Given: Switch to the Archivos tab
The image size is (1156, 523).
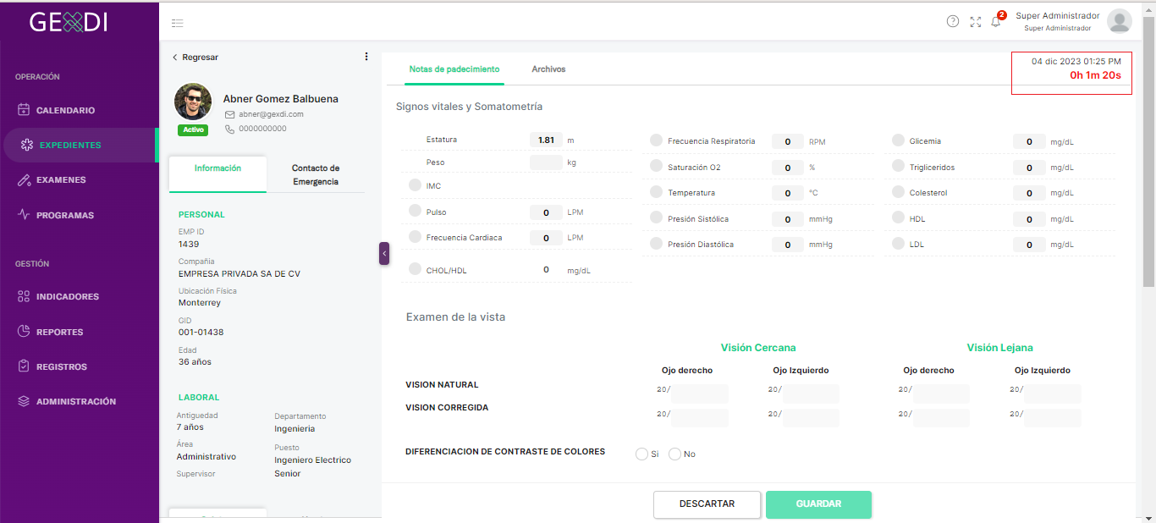Looking at the screenshot, I should tap(548, 69).
